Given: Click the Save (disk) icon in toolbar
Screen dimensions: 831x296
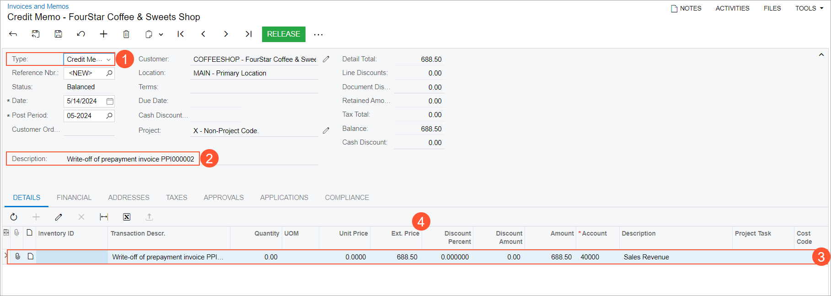Looking at the screenshot, I should (58, 34).
